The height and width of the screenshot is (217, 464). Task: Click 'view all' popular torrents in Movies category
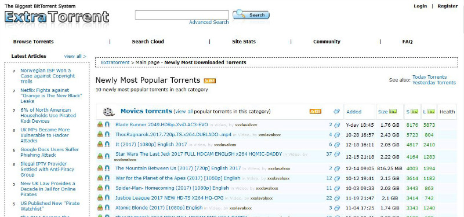pyautogui.click(x=184, y=112)
